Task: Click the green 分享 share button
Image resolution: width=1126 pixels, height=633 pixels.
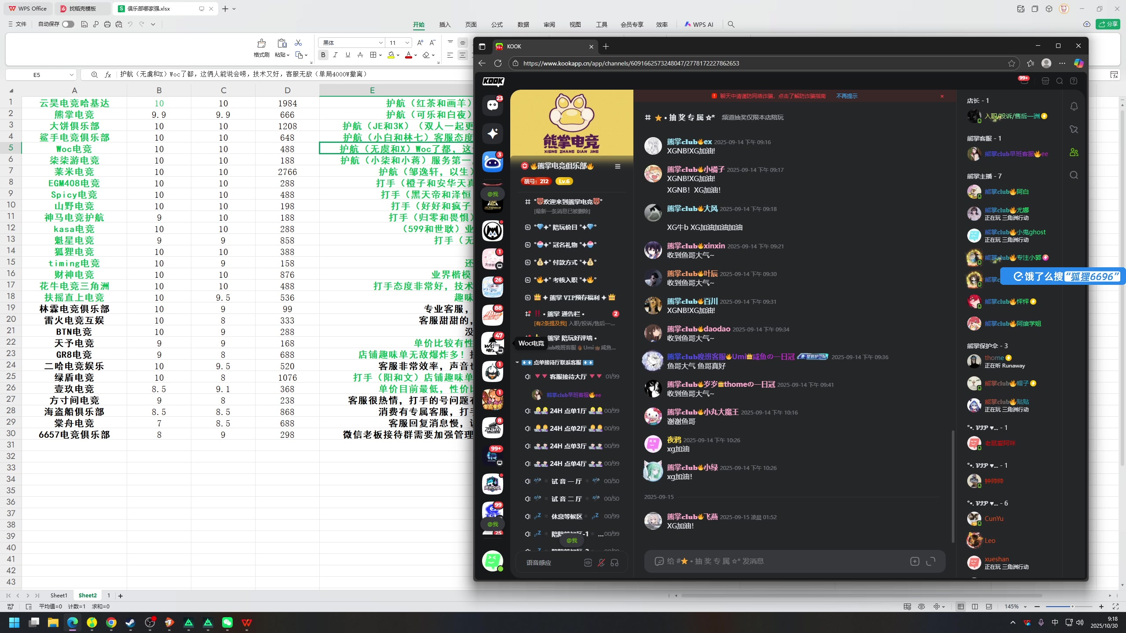Action: pos(1108,24)
